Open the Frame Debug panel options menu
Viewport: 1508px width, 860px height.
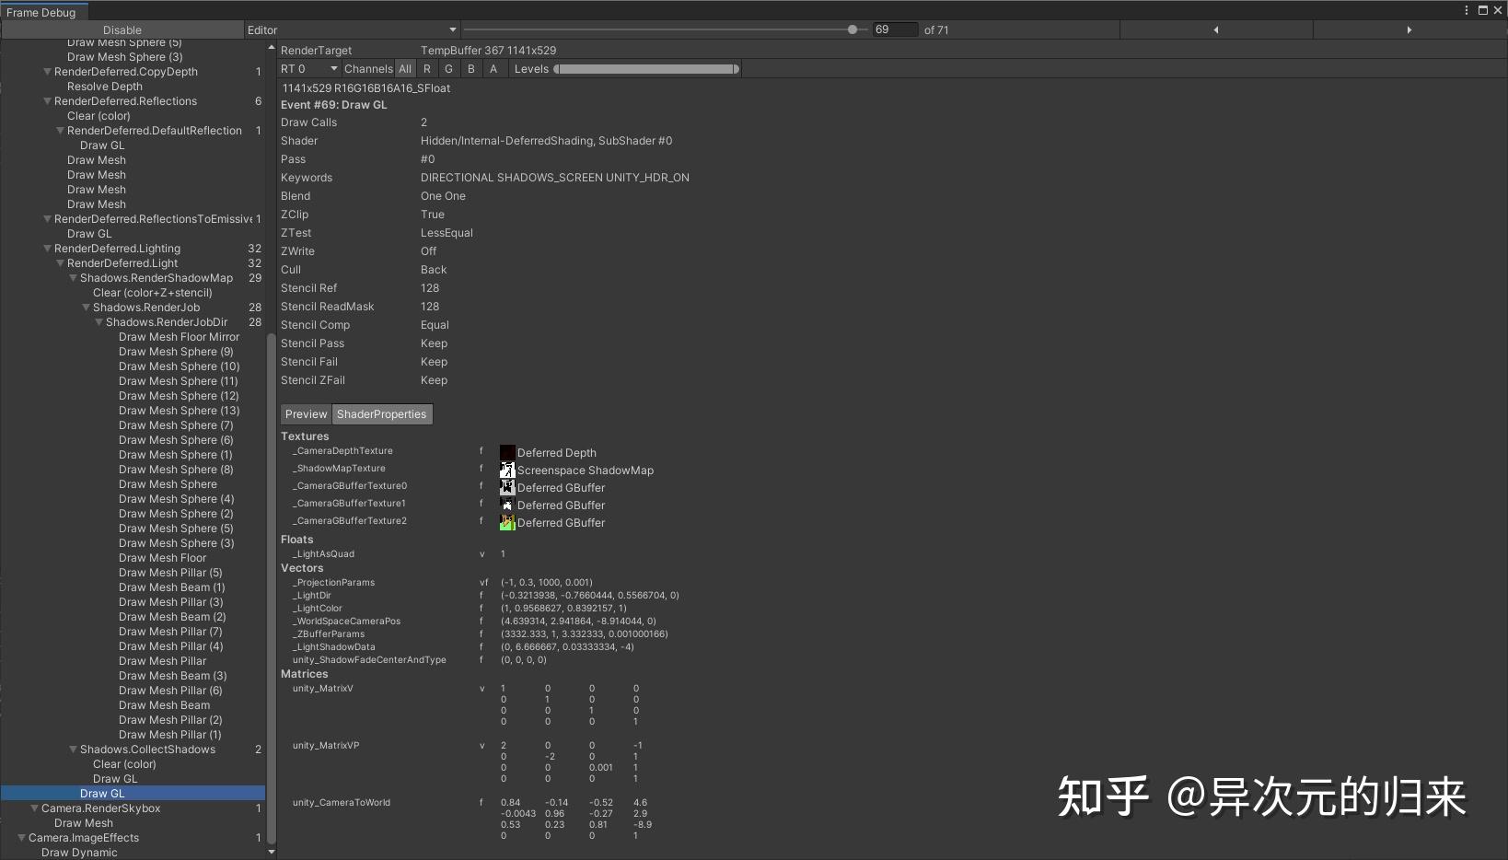(x=1465, y=10)
